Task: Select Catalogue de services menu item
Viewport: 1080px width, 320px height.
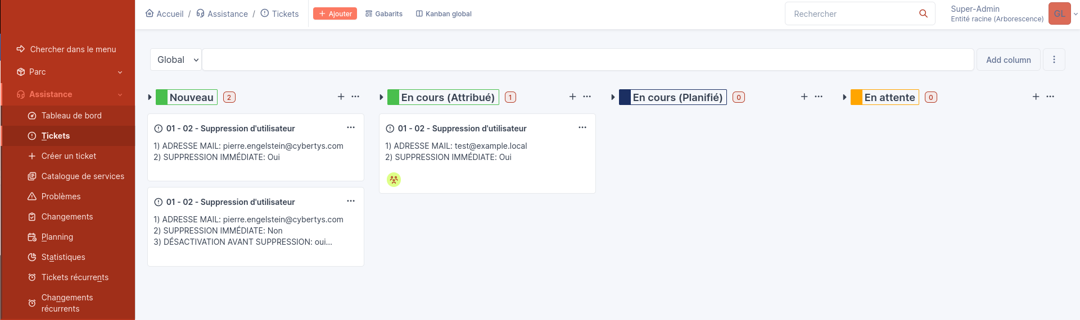Action: pos(83,176)
